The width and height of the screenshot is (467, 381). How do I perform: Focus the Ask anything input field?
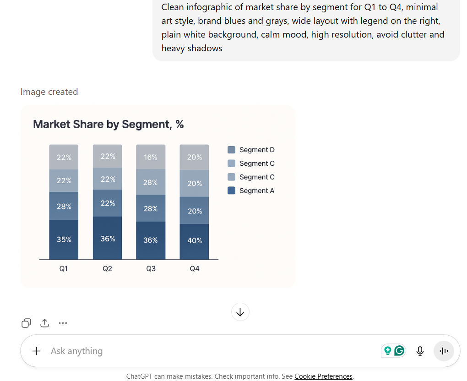(206, 351)
